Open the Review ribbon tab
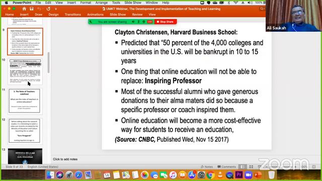The width and height of the screenshot is (322, 181). [137, 15]
